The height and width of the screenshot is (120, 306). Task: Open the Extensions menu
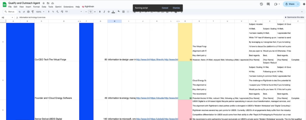(68, 7)
